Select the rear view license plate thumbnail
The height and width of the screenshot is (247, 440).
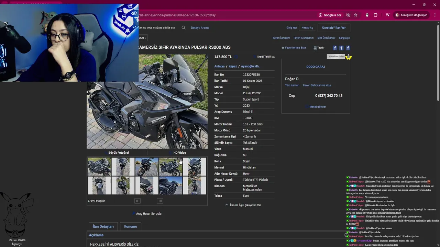(195, 186)
